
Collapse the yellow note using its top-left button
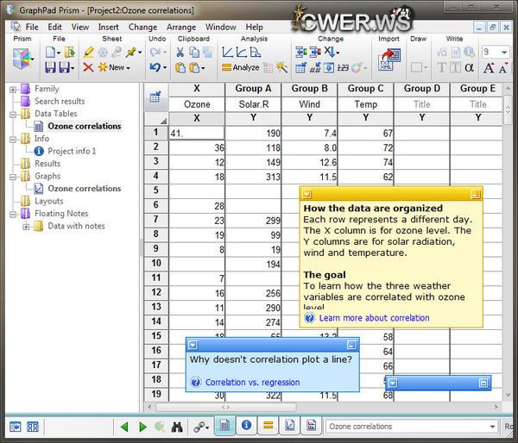coord(306,194)
